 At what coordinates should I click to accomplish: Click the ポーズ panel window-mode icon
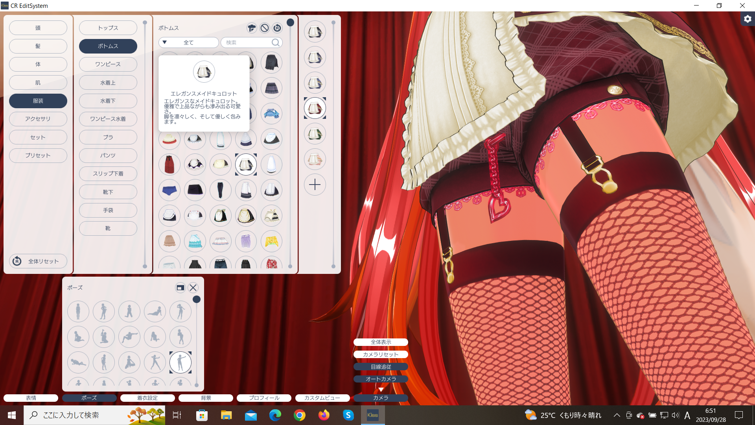pyautogui.click(x=180, y=288)
